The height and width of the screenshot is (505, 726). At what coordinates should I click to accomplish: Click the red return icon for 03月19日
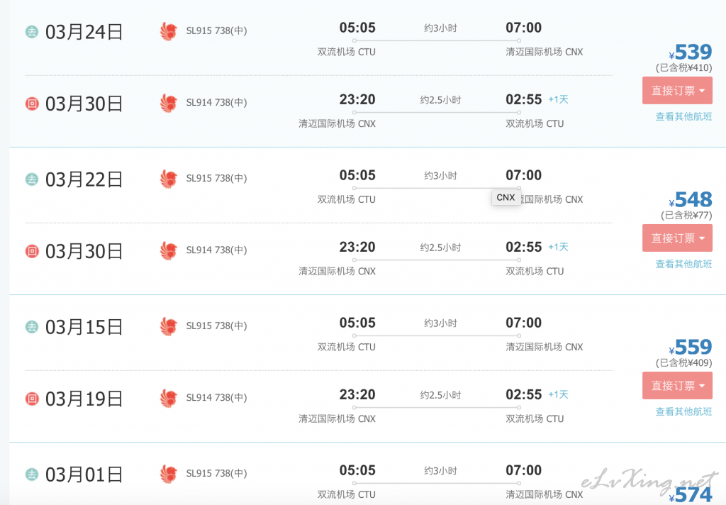pos(31,399)
